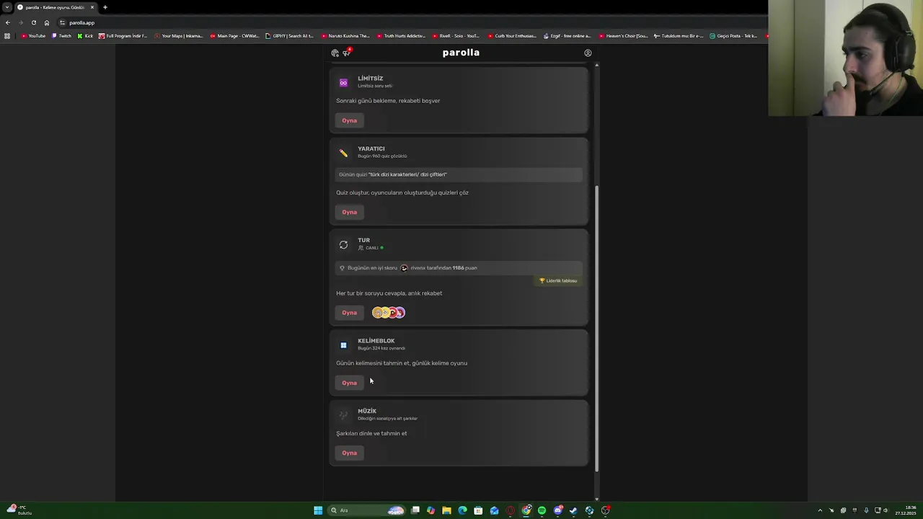Screen dimensions: 923x519
Task: Open the announcements megaphone with notification badge
Action: (x=346, y=53)
